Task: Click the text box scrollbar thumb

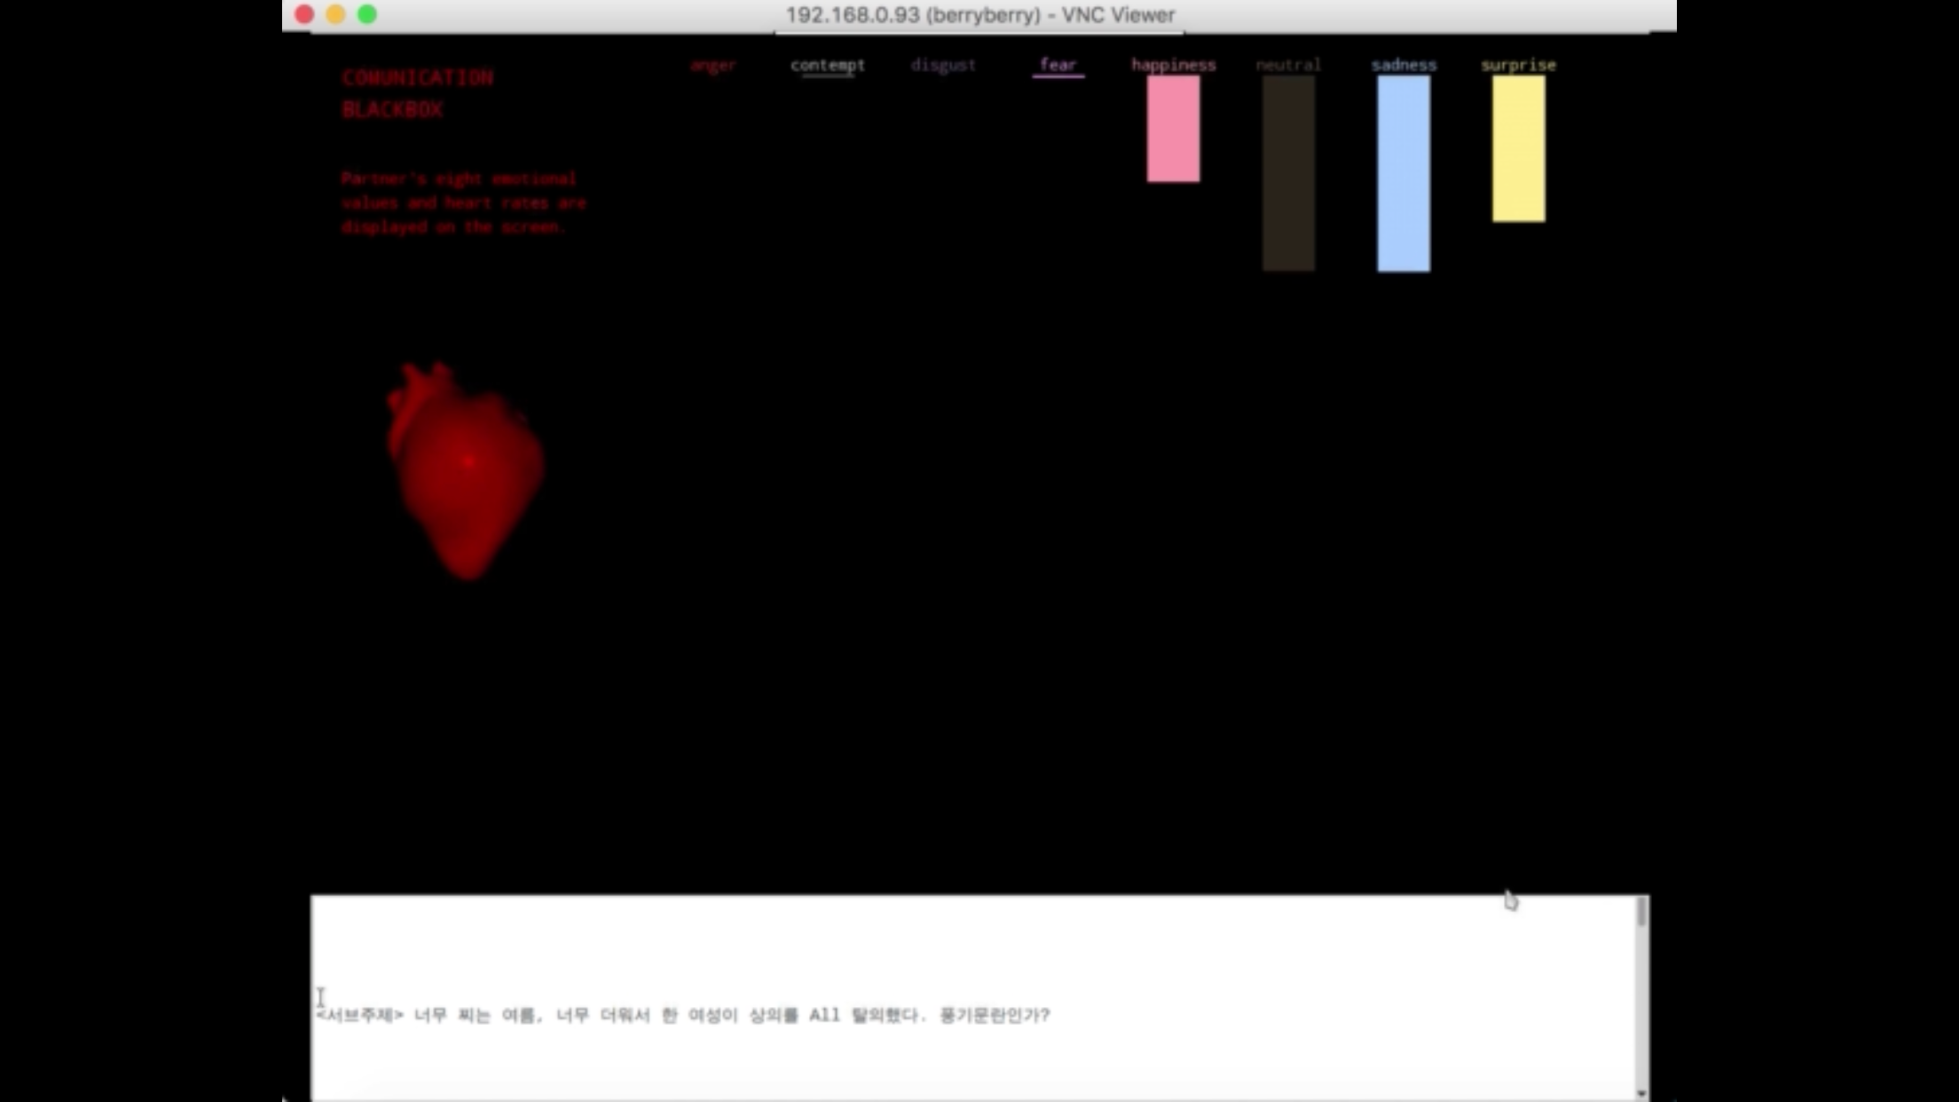Action: click(x=1641, y=912)
